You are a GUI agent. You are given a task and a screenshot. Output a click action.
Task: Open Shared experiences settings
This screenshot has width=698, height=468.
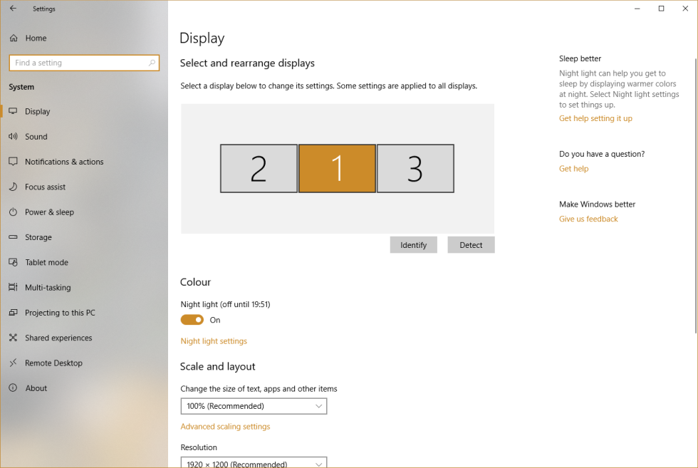tap(58, 337)
